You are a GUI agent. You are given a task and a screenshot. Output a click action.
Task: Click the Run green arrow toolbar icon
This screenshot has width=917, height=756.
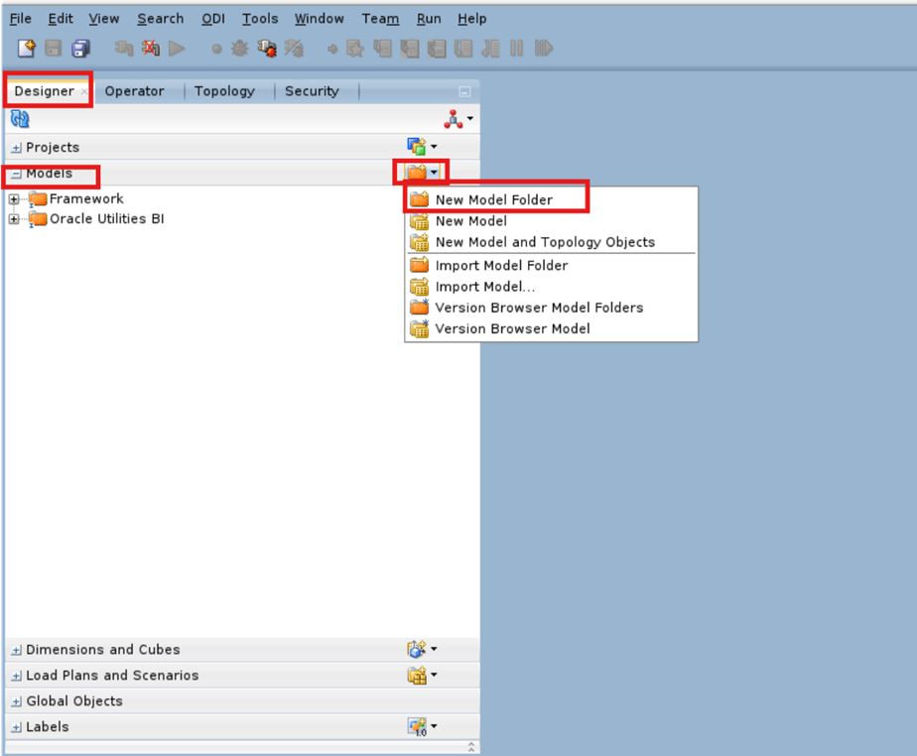point(177,48)
